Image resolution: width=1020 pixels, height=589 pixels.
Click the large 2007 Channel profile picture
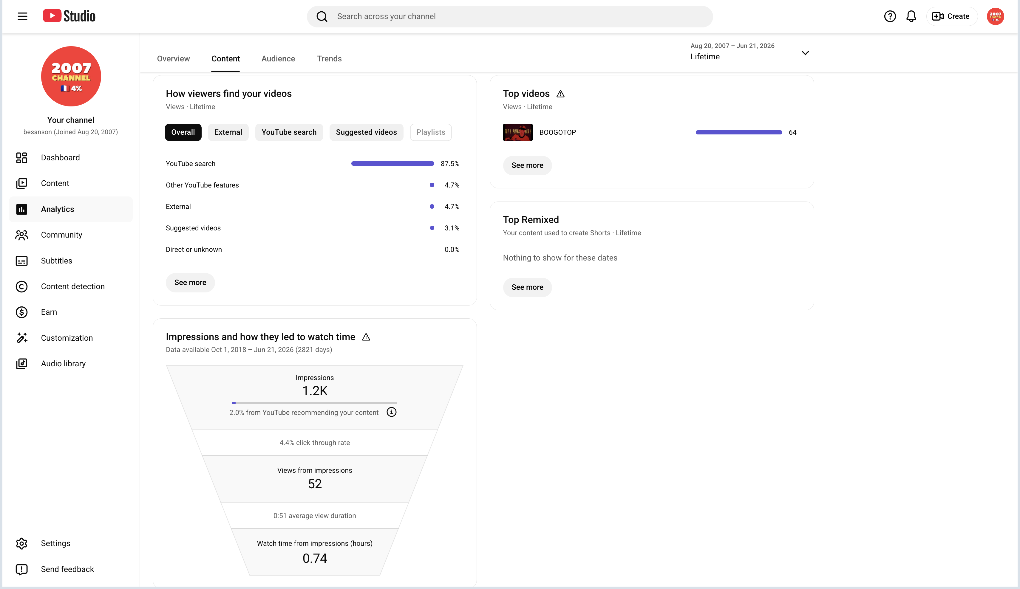(71, 76)
